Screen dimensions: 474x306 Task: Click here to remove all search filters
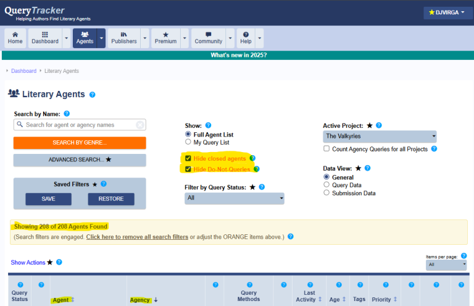[137, 237]
